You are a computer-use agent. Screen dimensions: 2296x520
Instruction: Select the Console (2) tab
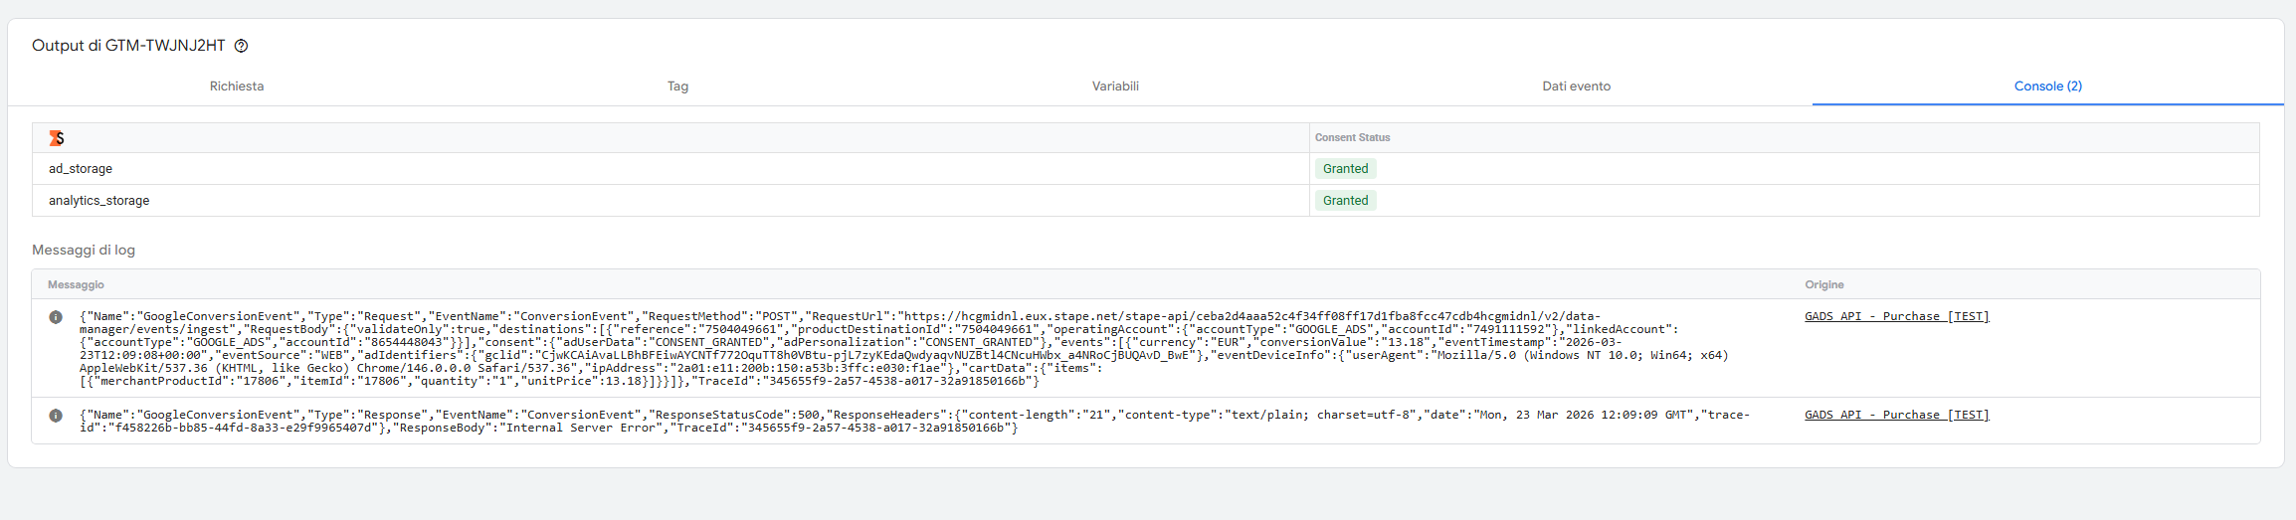click(2047, 87)
